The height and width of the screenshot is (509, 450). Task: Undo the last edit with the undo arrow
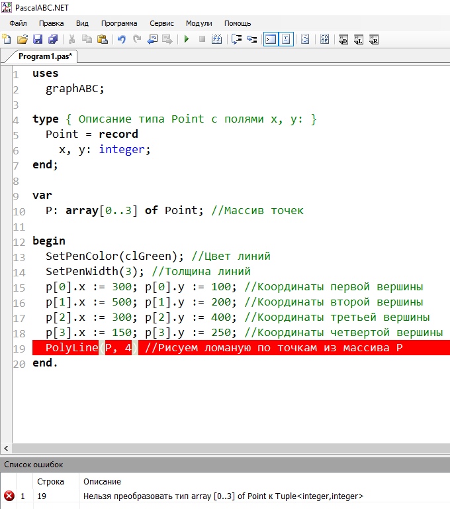coord(121,39)
